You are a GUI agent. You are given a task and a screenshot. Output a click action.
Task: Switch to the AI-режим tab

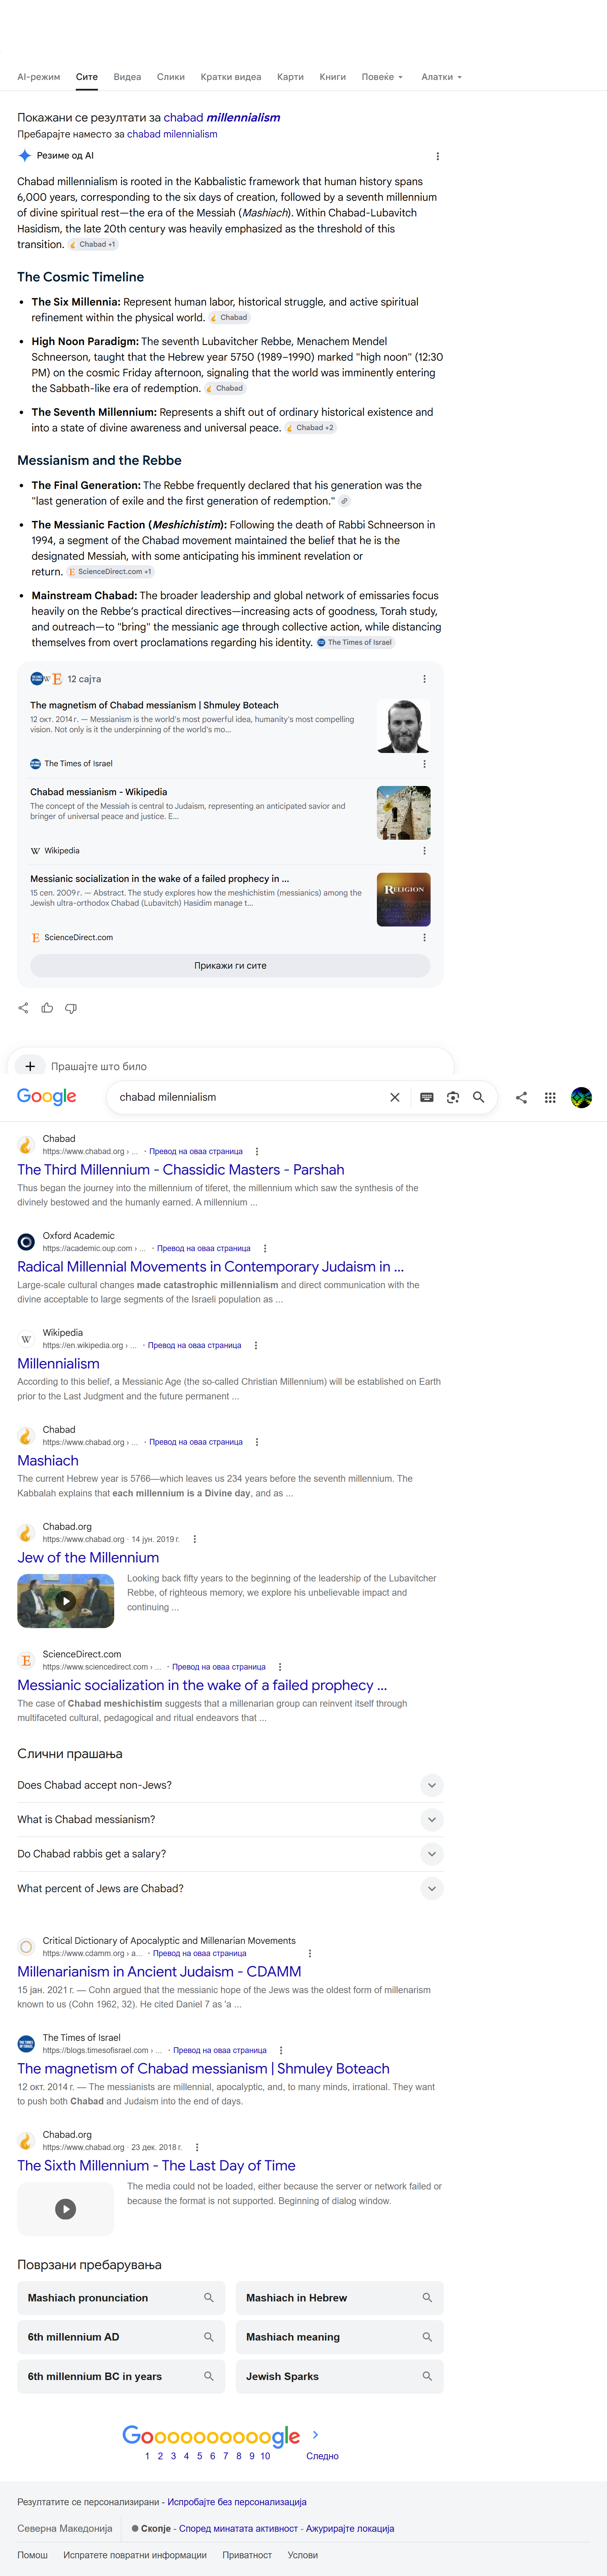tap(39, 77)
